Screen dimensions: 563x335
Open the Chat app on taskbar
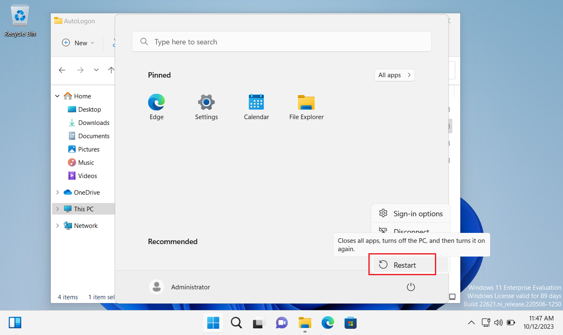pyautogui.click(x=282, y=323)
